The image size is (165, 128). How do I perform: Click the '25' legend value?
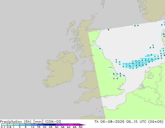(x=50, y=127)
